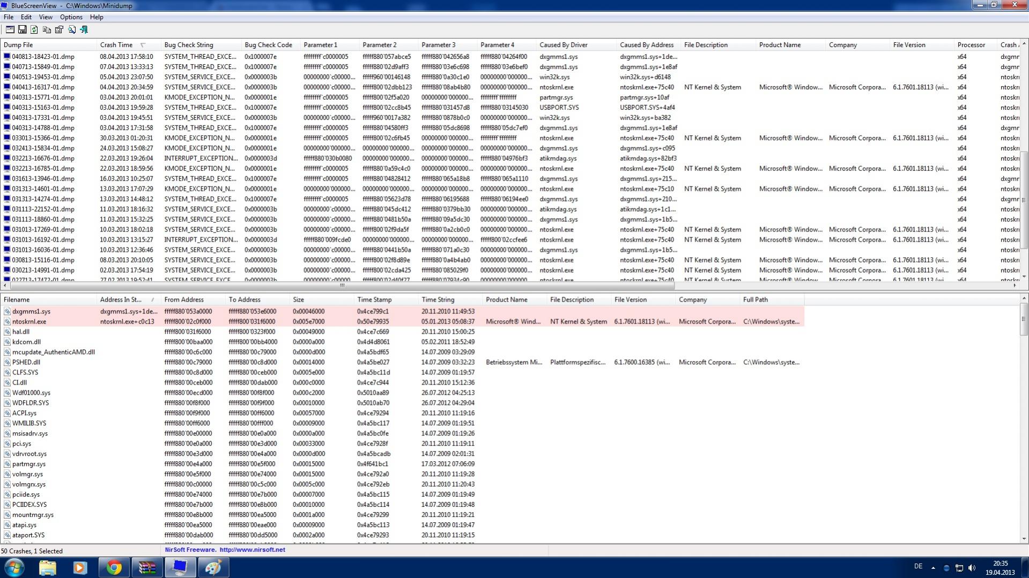Open the Edit menu
1029x578 pixels.
pyautogui.click(x=26, y=17)
